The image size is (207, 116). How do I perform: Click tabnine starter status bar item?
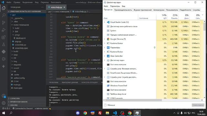[43, 109]
